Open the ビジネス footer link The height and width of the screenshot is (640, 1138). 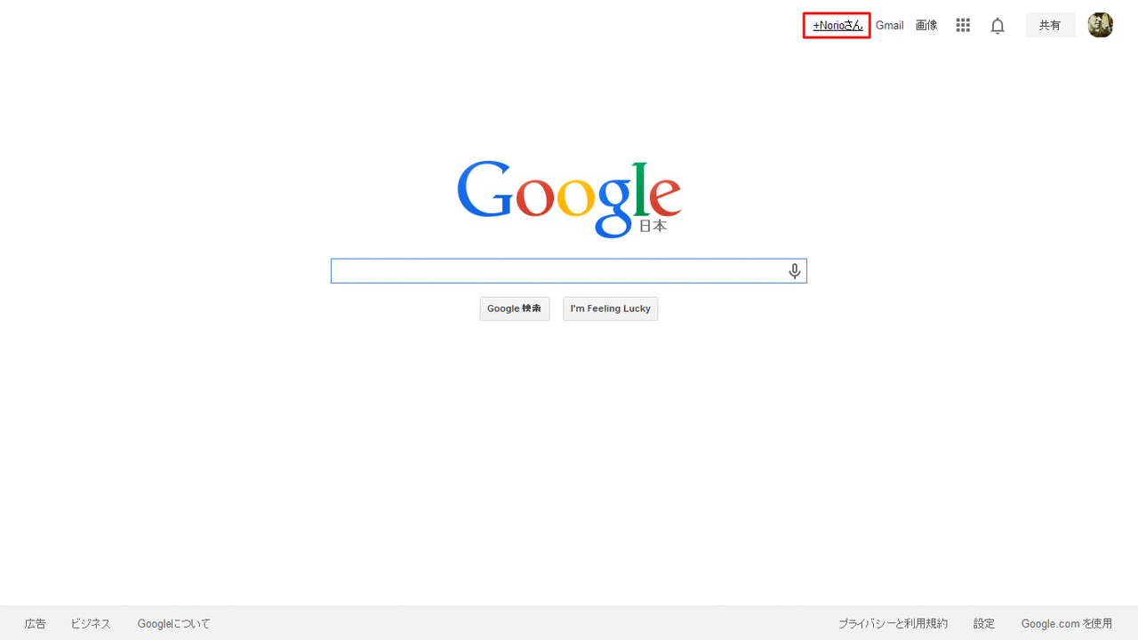pos(91,624)
